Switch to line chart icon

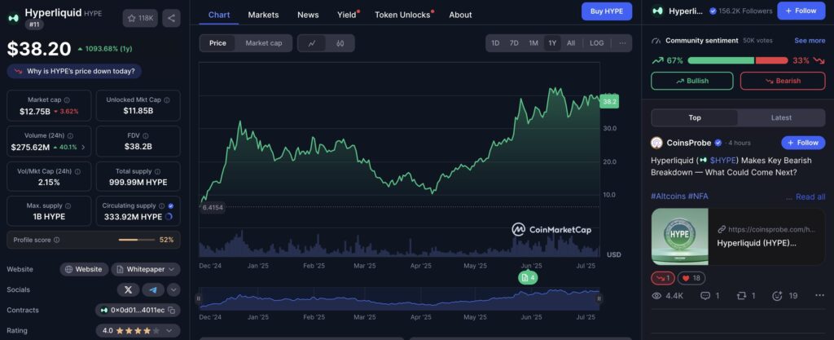pos(312,43)
